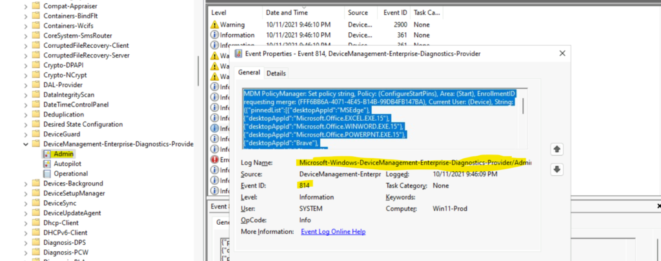Switch to Details tab in Event Properties

click(276, 74)
